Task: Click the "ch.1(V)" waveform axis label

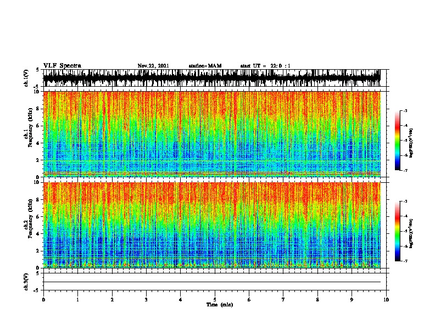Action: 26,78
